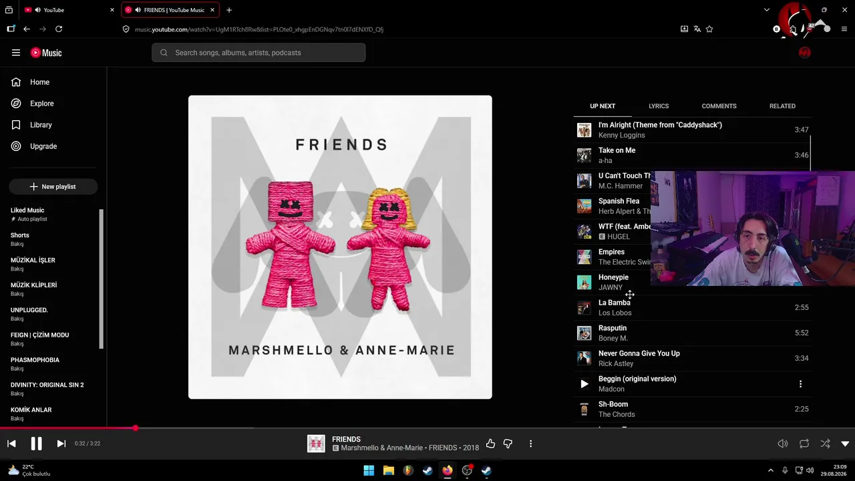Image resolution: width=855 pixels, height=481 pixels.
Task: Play Beggin (original version) with play icon
Action: [584, 384]
